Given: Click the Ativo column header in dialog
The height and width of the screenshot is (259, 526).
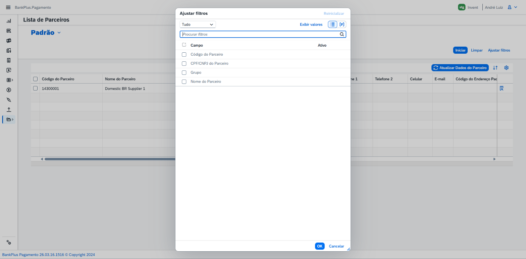Looking at the screenshot, I should coord(322,45).
